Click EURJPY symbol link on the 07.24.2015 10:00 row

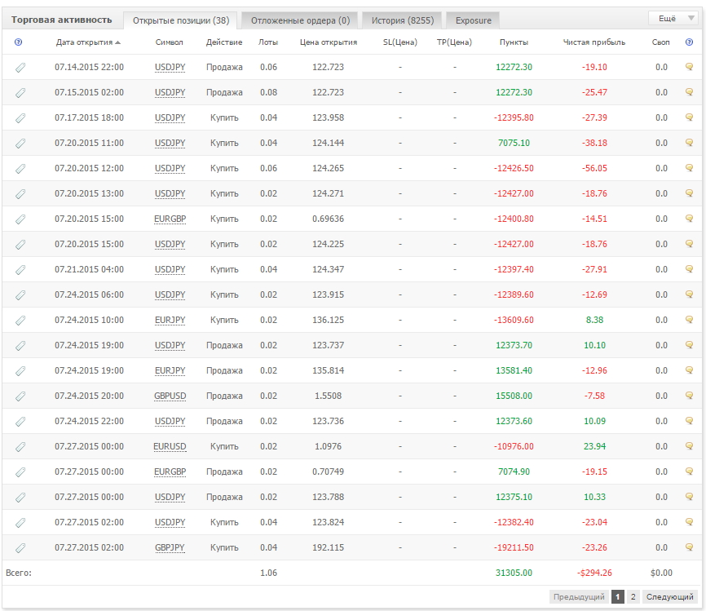pos(170,320)
